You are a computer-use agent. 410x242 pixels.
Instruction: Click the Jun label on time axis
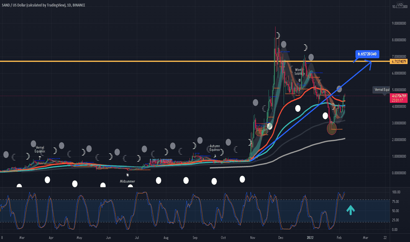108,238
